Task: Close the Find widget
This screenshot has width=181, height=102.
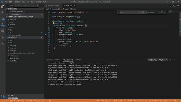Action: pos(165,12)
